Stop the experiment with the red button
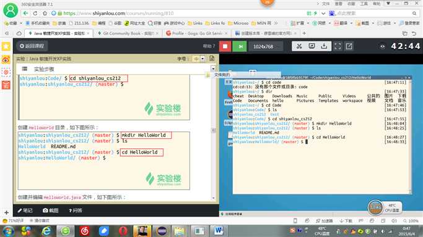This screenshot has height=237, width=423. tap(225, 46)
